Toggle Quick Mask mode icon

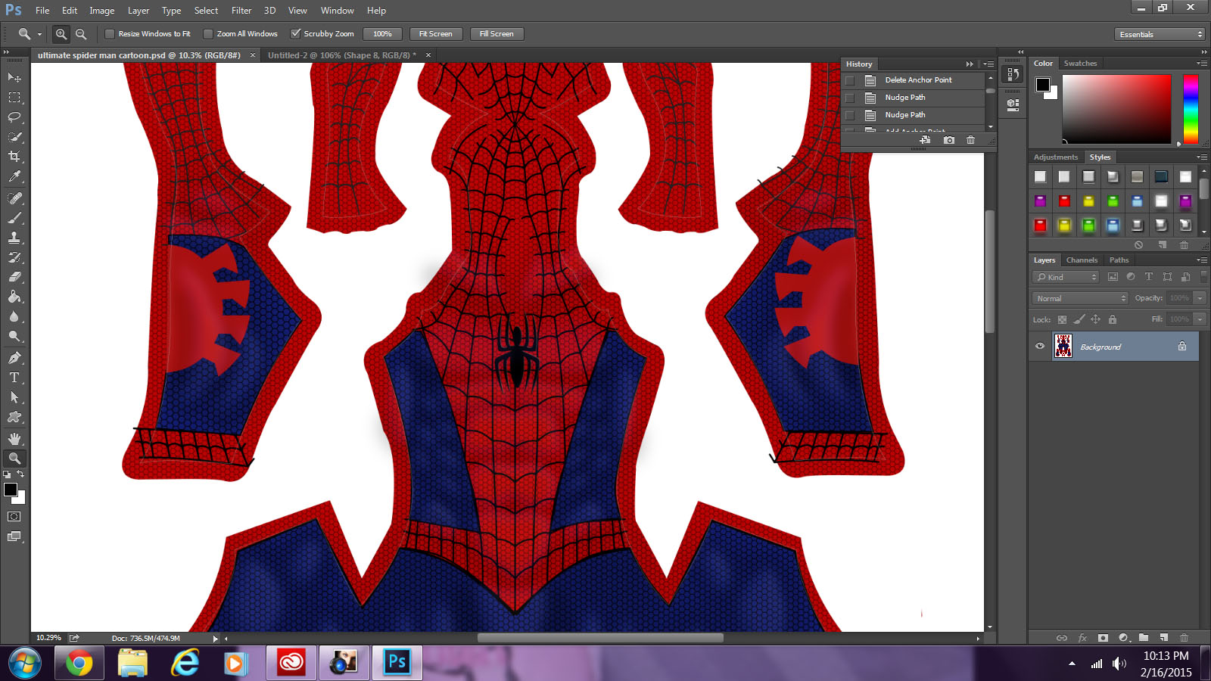pyautogui.click(x=14, y=517)
